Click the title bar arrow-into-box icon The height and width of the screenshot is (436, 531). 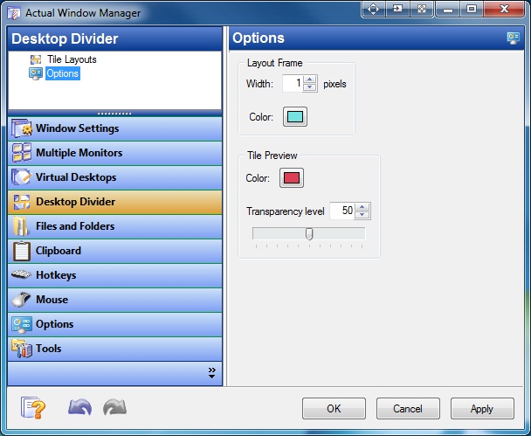click(397, 9)
